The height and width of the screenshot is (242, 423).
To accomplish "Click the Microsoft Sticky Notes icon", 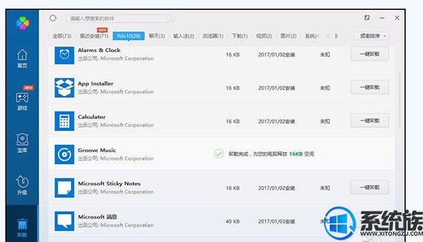I will (x=65, y=187).
